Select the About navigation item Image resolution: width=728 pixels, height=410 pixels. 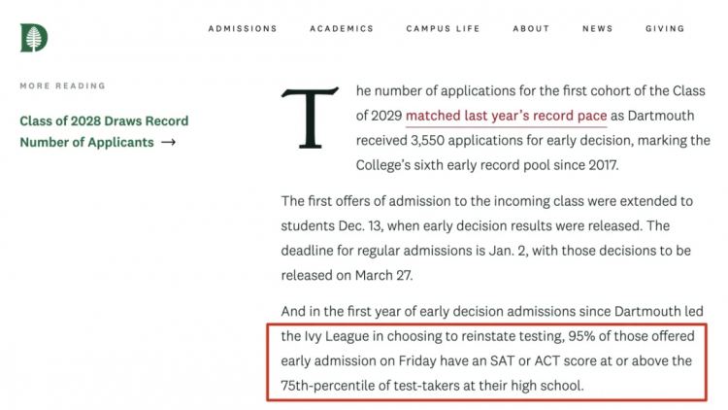click(531, 29)
